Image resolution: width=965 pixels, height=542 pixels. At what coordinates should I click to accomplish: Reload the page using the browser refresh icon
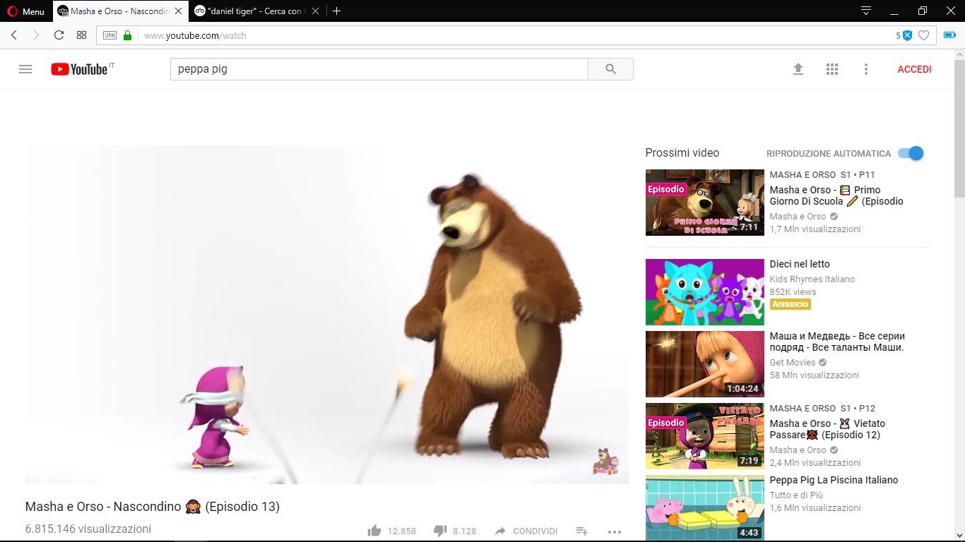59,35
